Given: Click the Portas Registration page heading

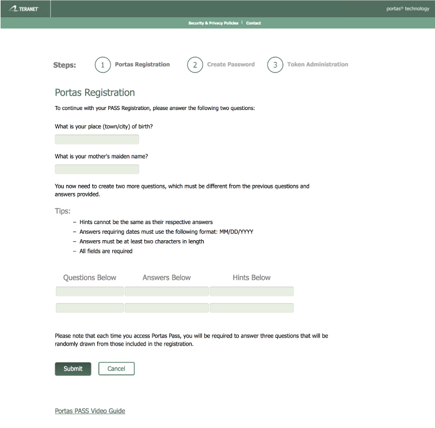Looking at the screenshot, I should [x=94, y=93].
